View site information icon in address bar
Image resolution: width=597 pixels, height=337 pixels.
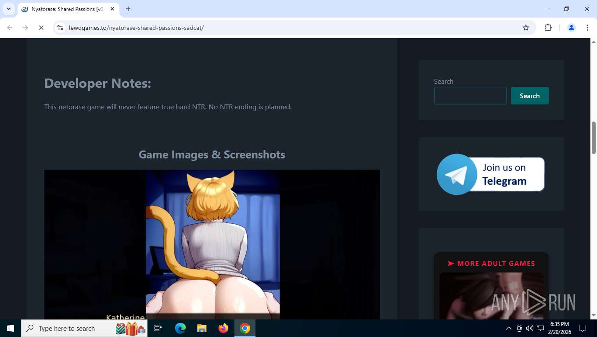coord(61,28)
